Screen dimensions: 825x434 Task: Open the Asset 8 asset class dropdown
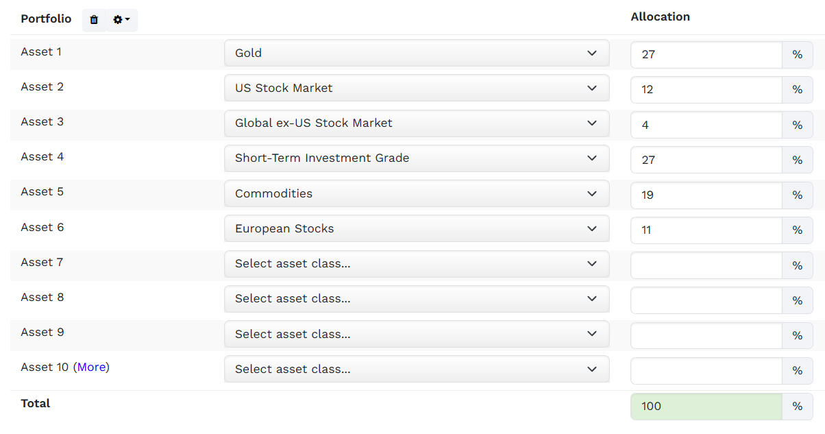(417, 298)
